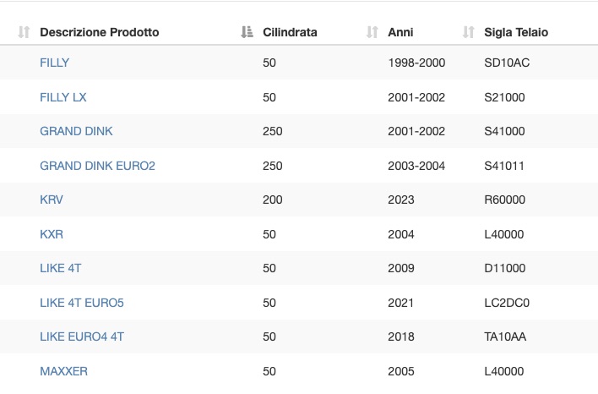Open the LIKE EURO4 4T link
598x394 pixels.
(x=82, y=337)
